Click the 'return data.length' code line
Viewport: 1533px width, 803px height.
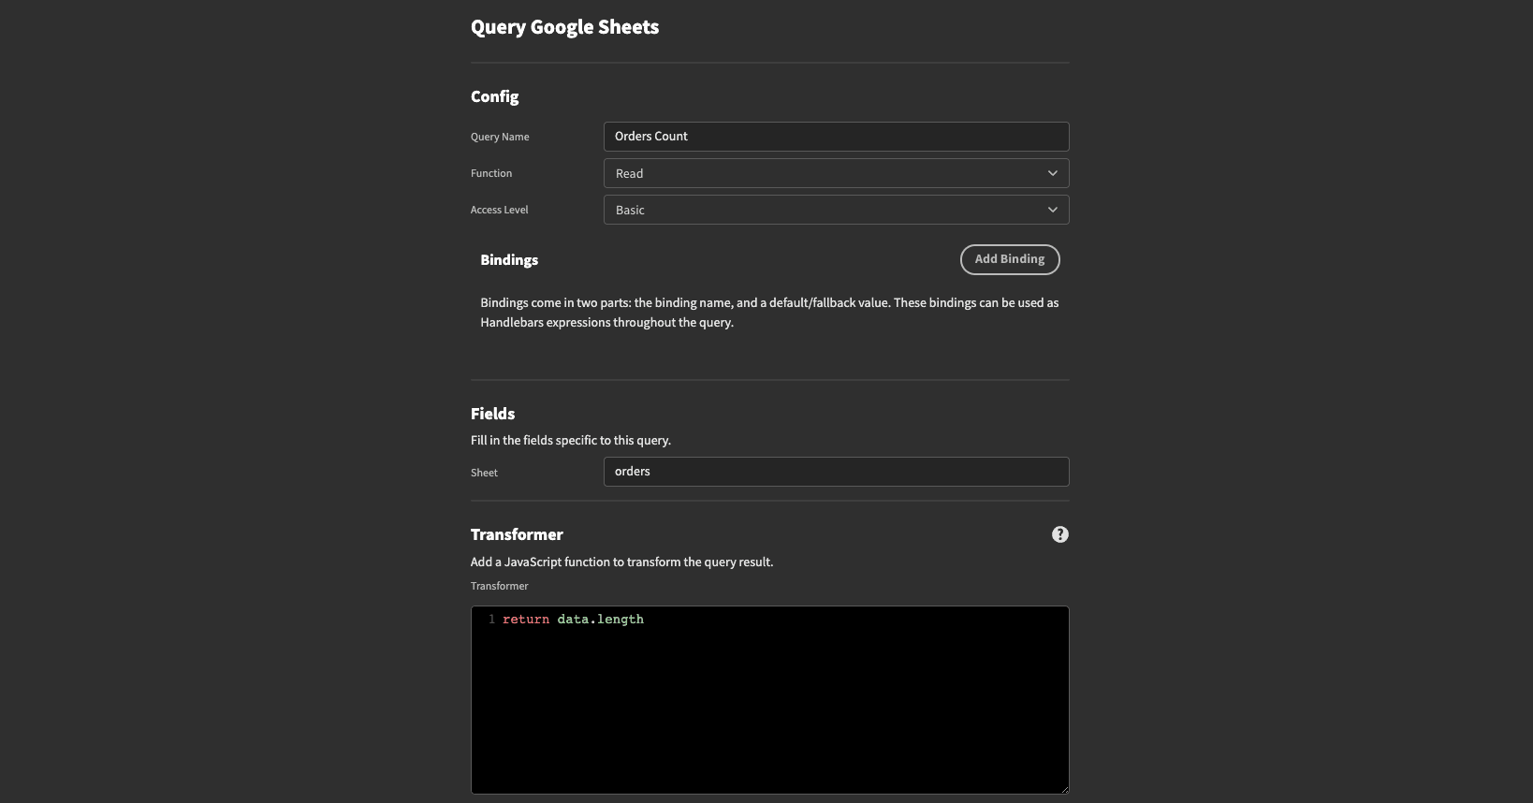573,620
